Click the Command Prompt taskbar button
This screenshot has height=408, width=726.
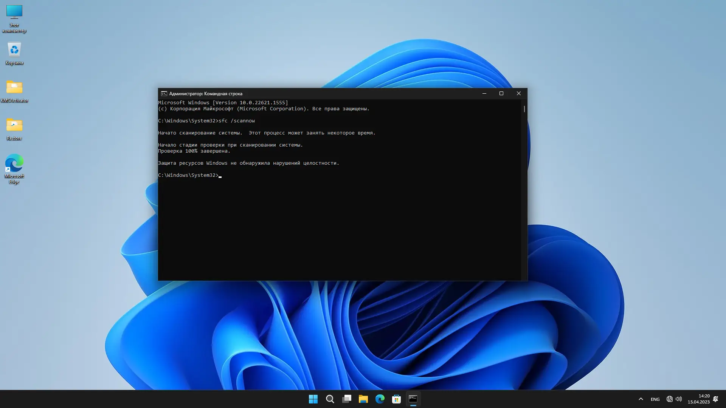413,399
